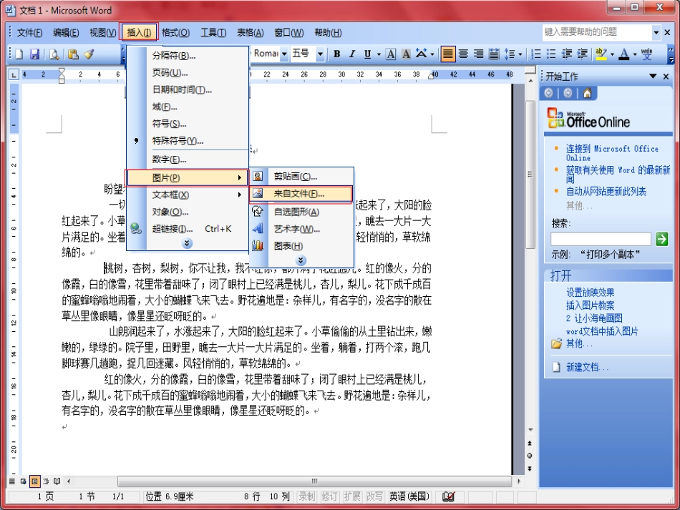Image resolution: width=680 pixels, height=510 pixels.
Task: Apply red font color
Action: pos(624,54)
